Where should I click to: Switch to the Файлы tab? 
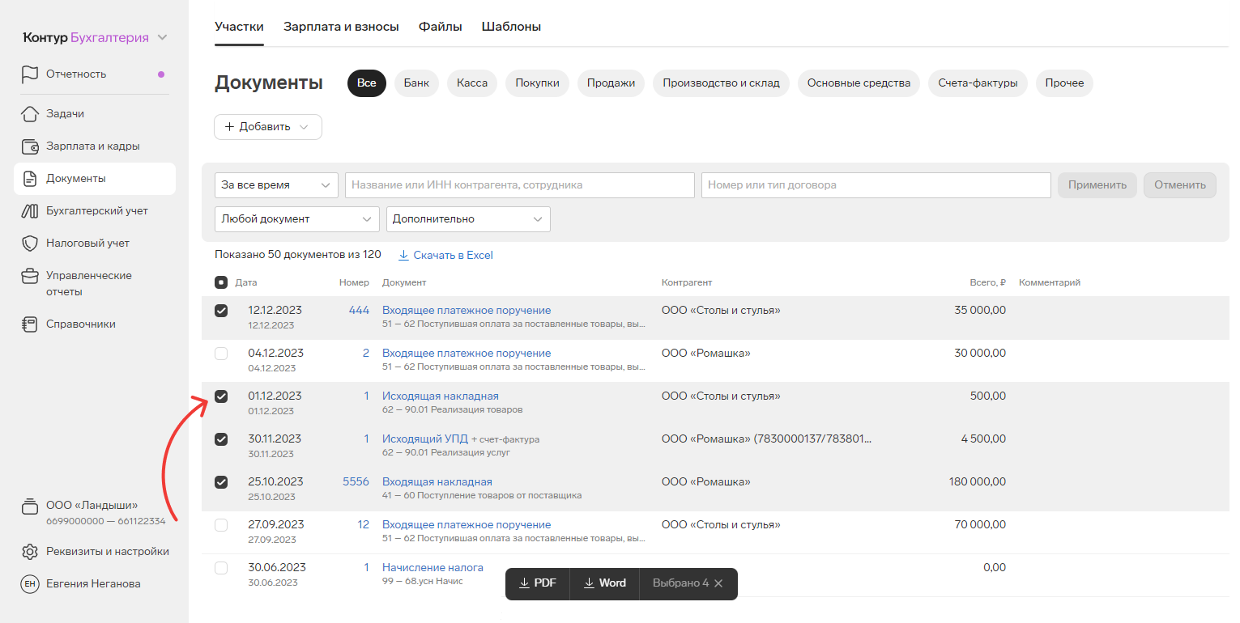coord(441,27)
